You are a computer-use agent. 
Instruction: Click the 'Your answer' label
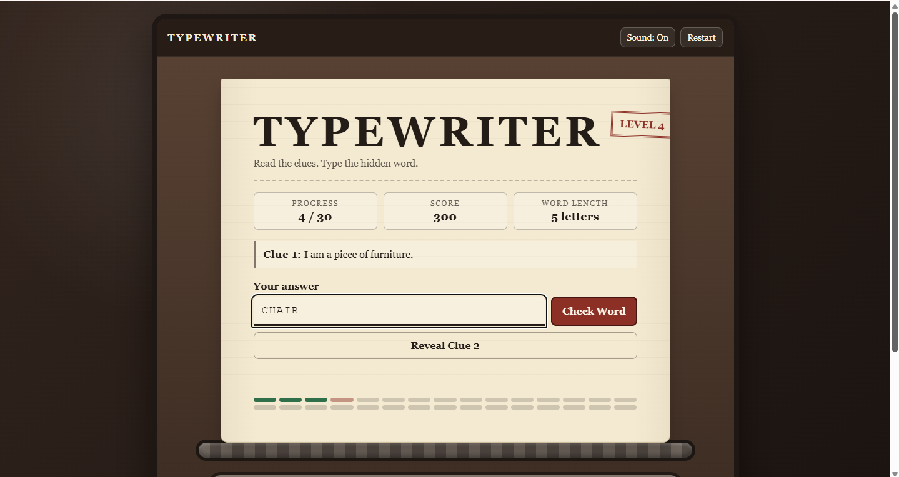pyautogui.click(x=286, y=286)
